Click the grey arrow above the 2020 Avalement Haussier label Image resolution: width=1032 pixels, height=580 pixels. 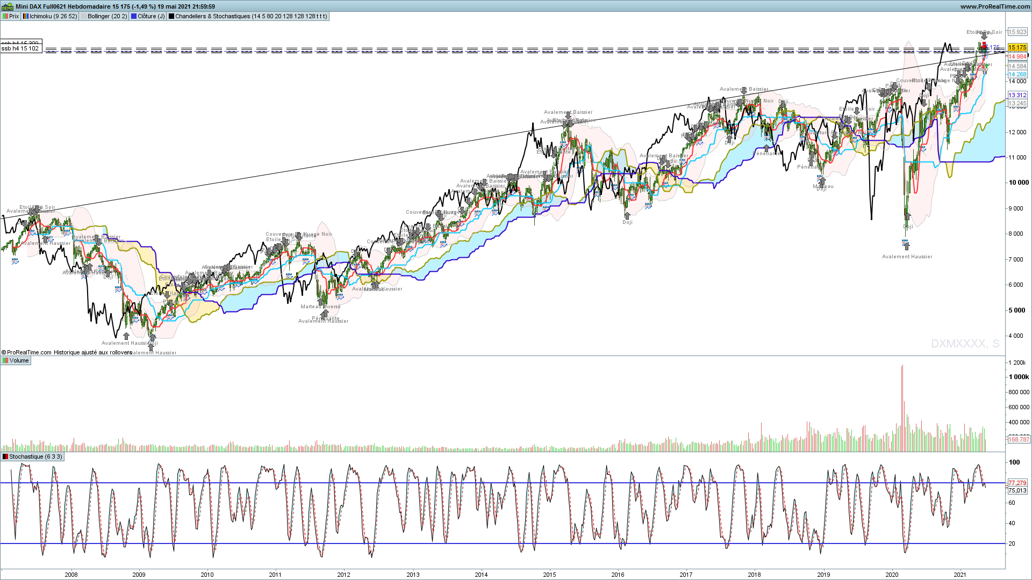coord(907,247)
